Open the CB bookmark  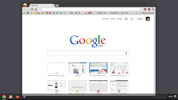coord(78,13)
